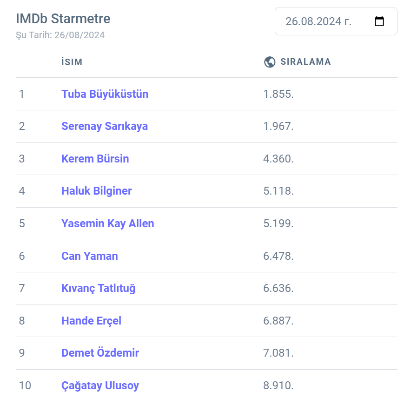The width and height of the screenshot is (411, 406).
Task: Open the calendar picker icon
Action: [379, 21]
